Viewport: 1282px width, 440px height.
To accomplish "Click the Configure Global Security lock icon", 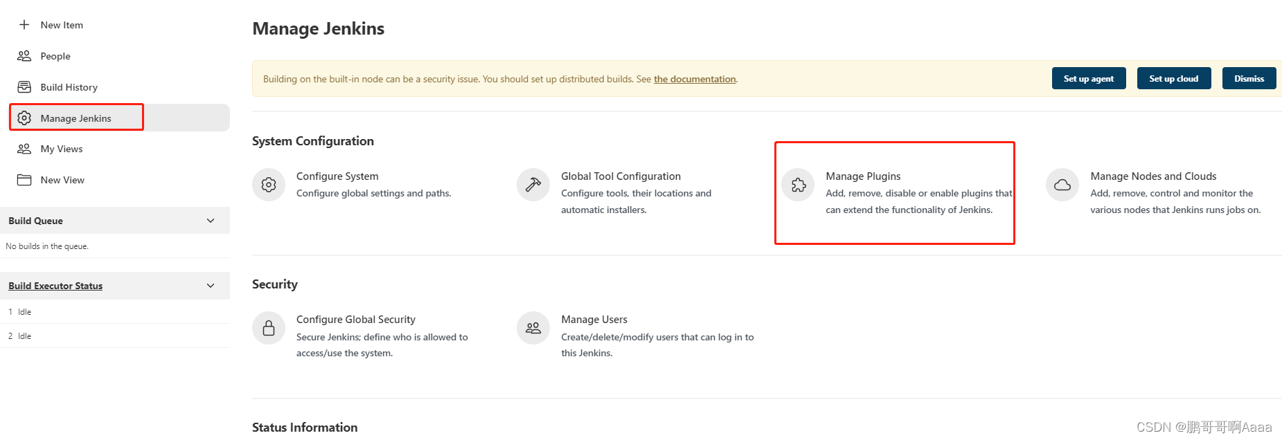I will click(x=269, y=328).
